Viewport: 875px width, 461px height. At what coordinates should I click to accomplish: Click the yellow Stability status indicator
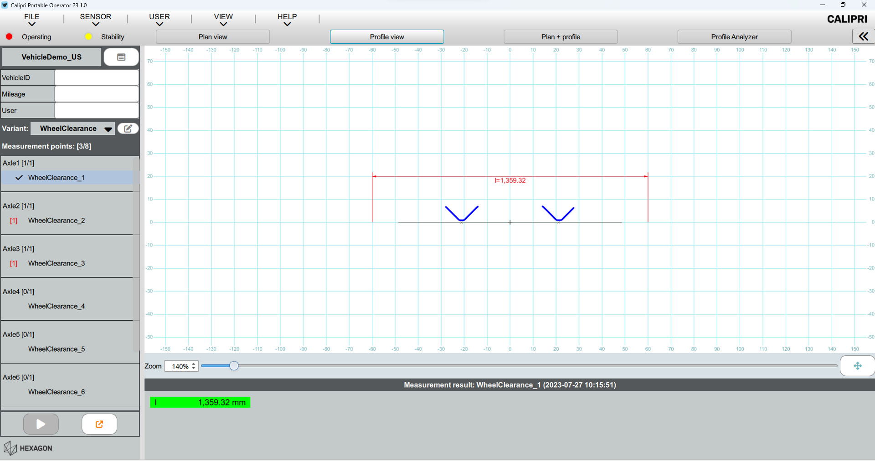88,36
